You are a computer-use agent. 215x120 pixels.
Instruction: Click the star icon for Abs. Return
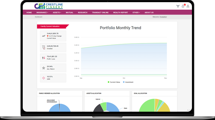44,68
